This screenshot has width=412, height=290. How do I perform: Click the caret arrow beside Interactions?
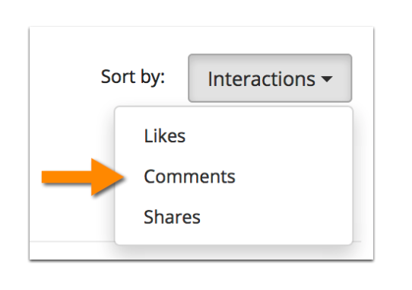pos(327,78)
